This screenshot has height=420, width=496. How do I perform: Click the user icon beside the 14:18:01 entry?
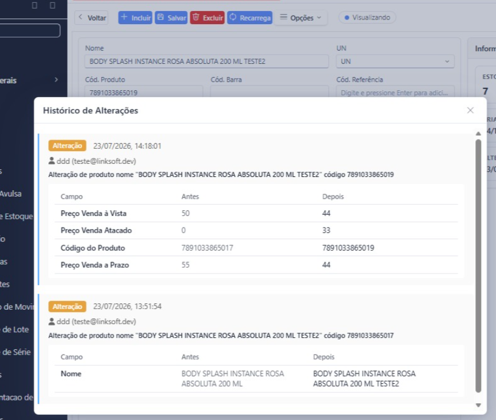(x=52, y=161)
